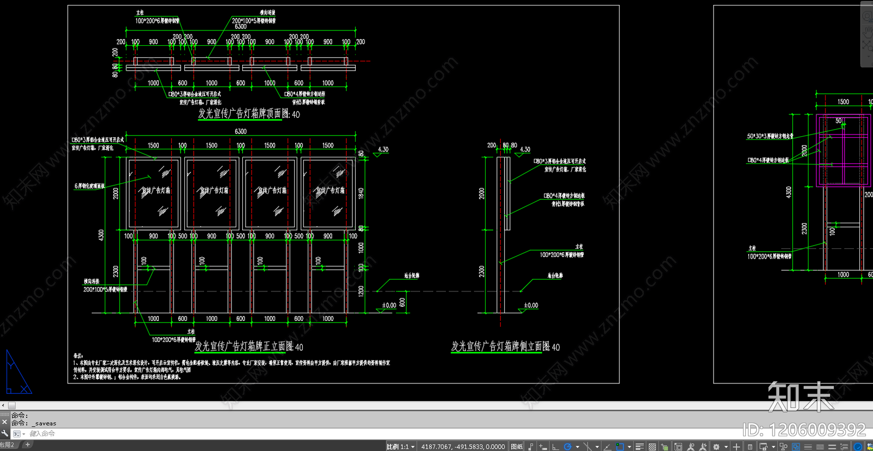Click the auto-scale annotation icon
This screenshot has width=873, height=451.
pos(703,447)
